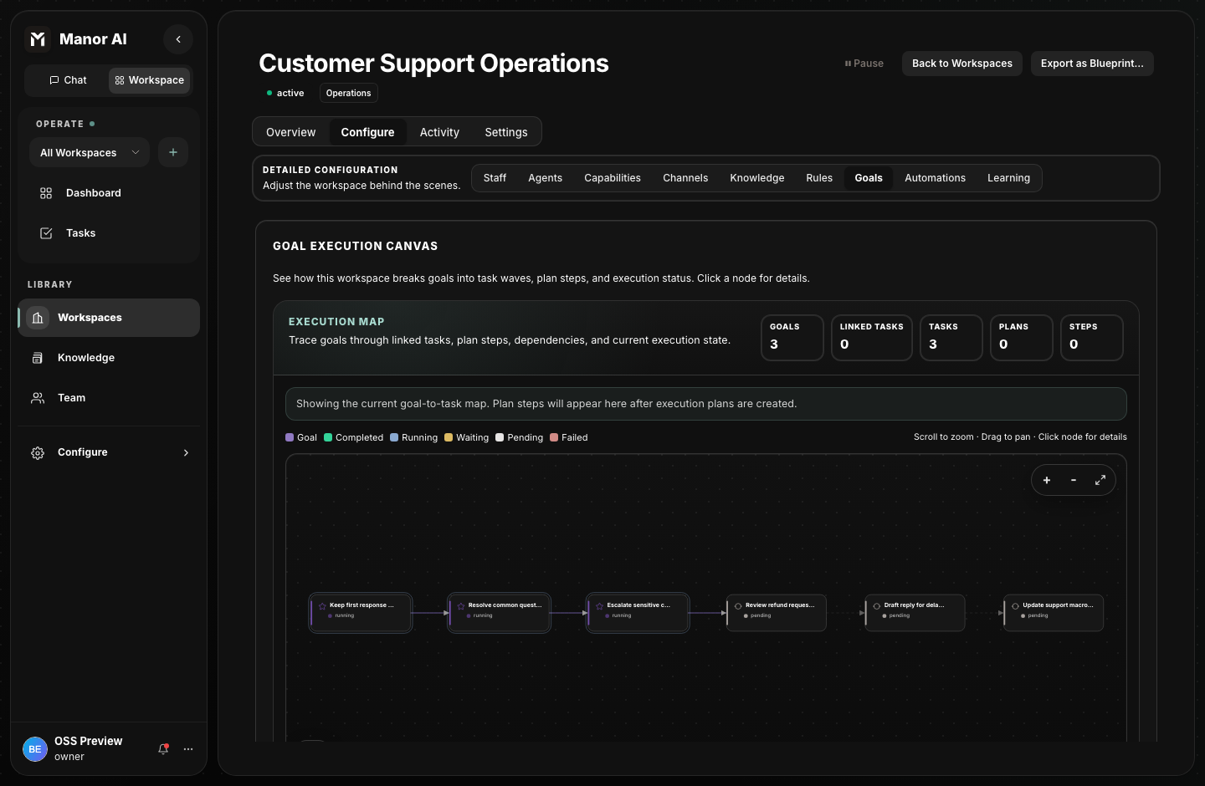Open the Team page
This screenshot has height=786, width=1205.
(109, 398)
